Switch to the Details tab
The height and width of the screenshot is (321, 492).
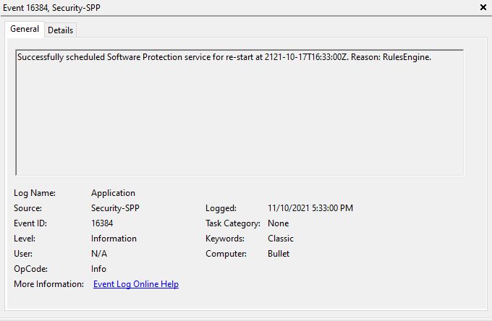(60, 30)
